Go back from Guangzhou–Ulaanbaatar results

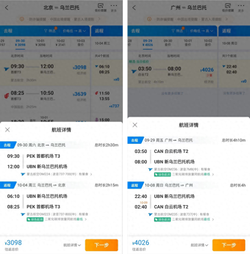click(x=134, y=7)
